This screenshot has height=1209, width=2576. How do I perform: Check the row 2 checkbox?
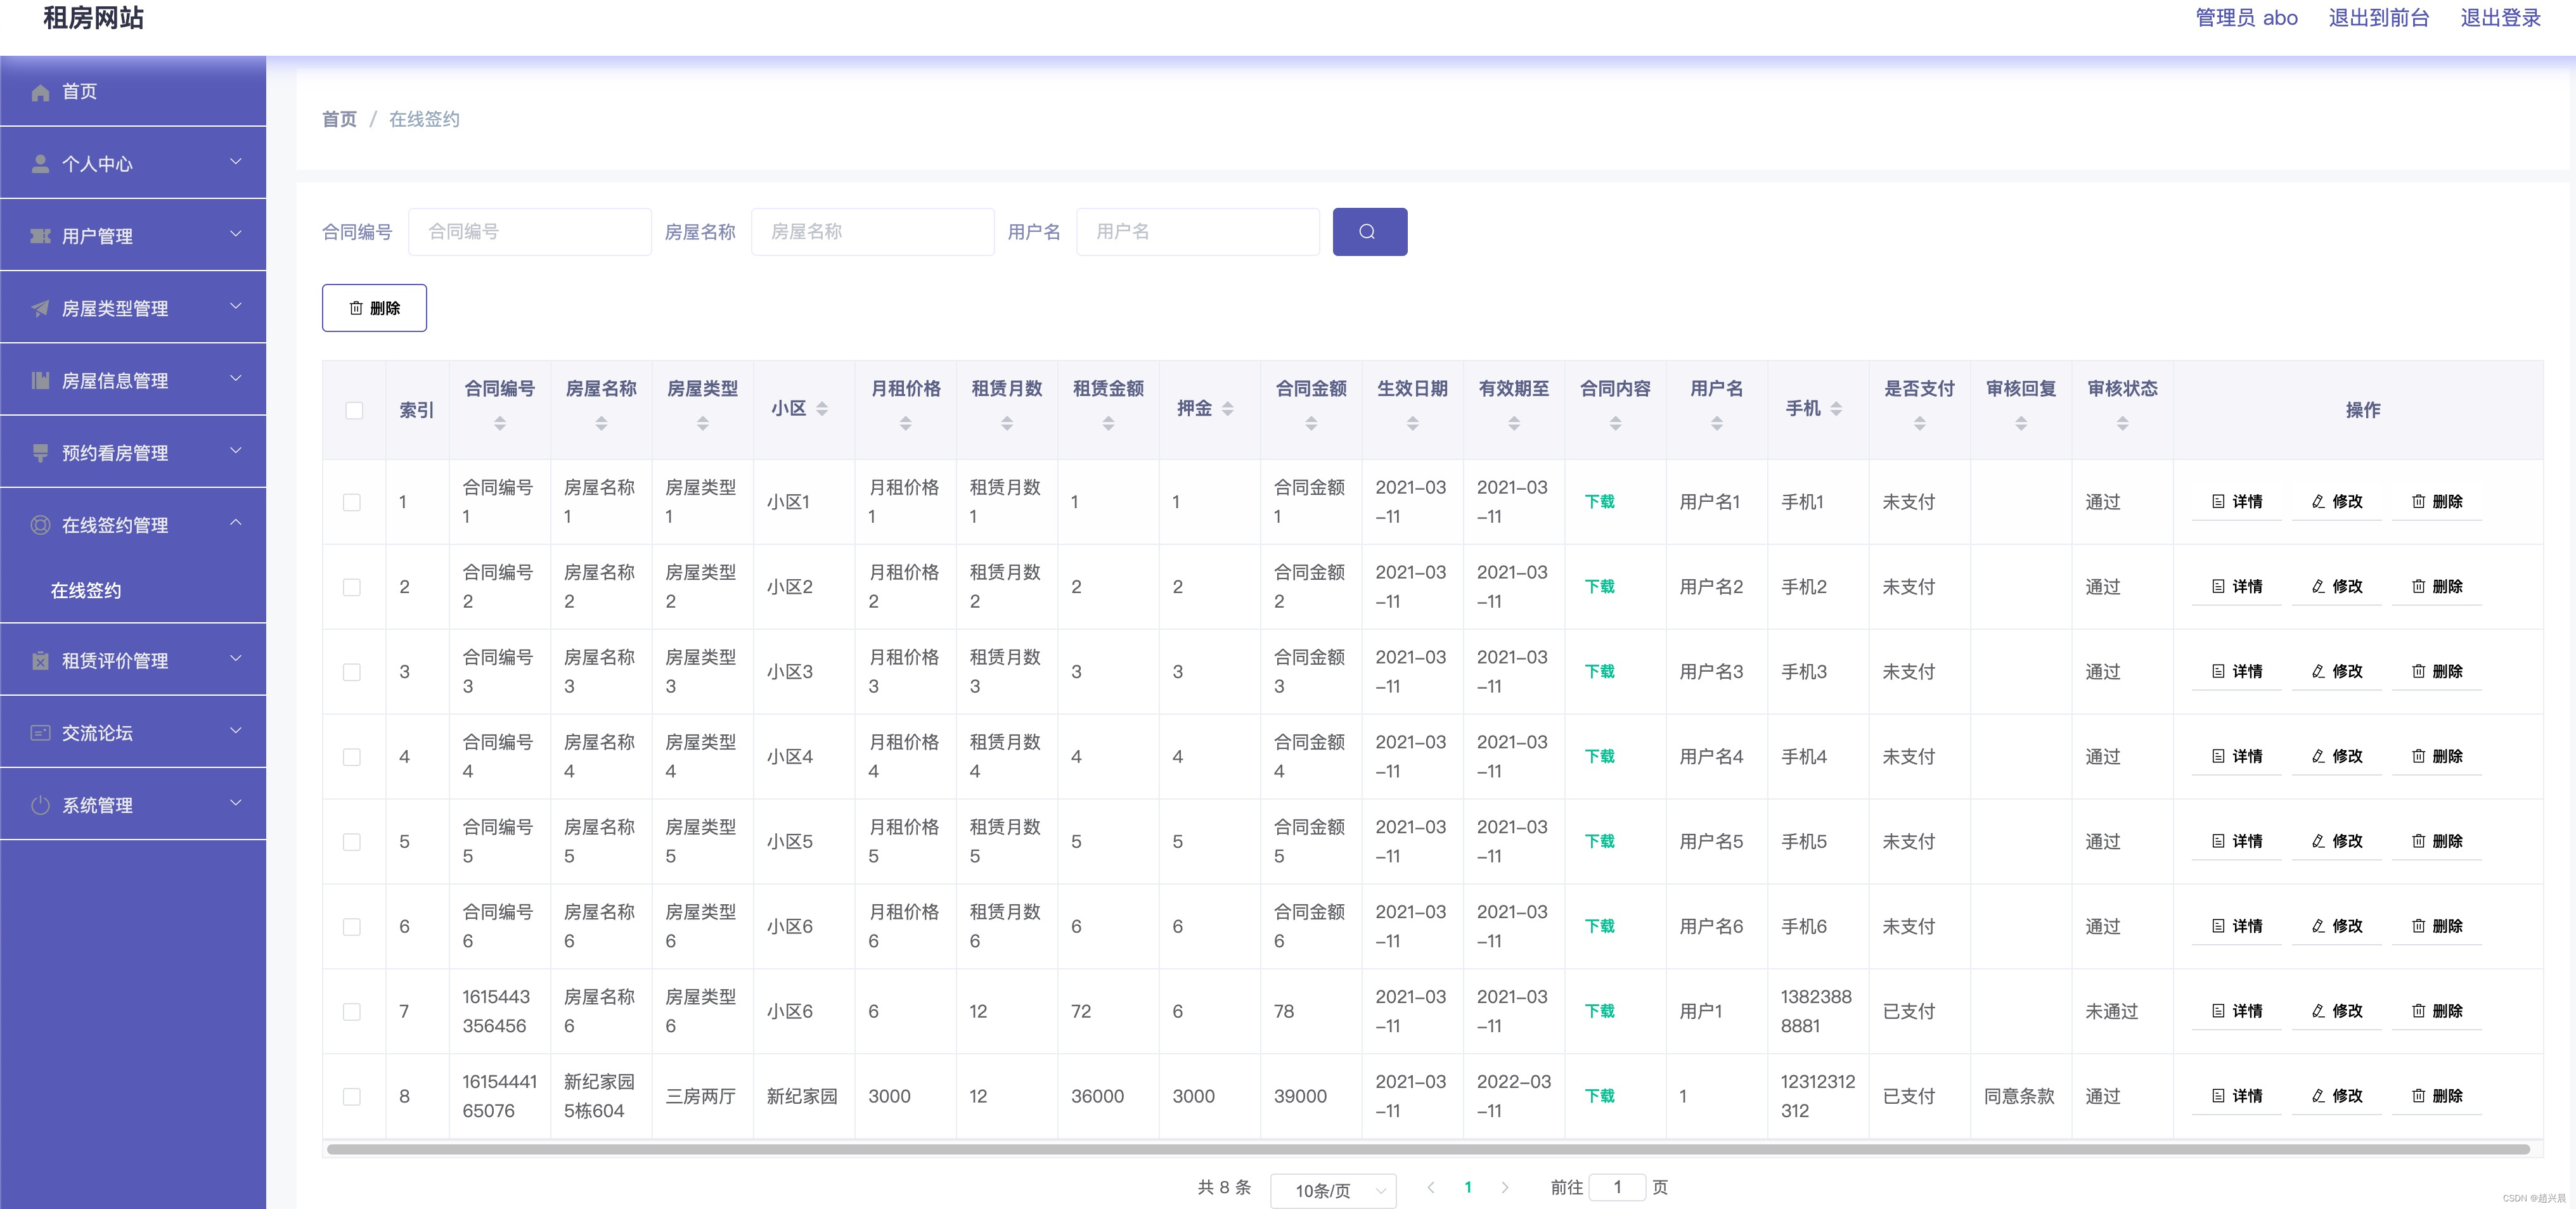[x=352, y=587]
